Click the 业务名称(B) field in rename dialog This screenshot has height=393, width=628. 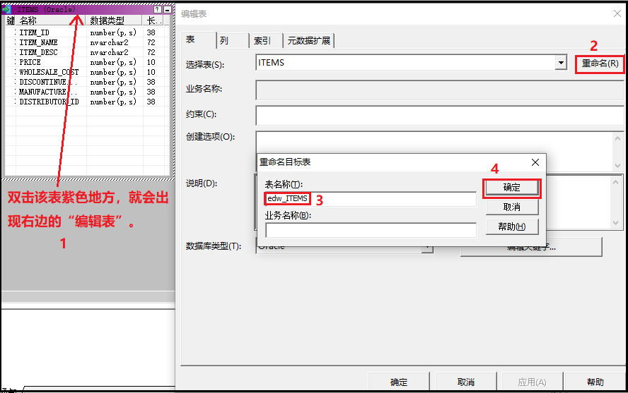pos(371,229)
